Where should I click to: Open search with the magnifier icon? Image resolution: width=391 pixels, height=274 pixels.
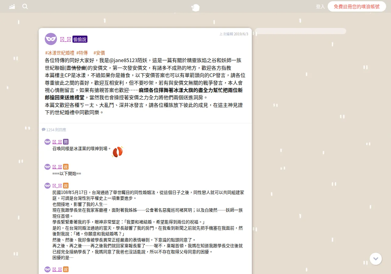(x=25, y=6)
